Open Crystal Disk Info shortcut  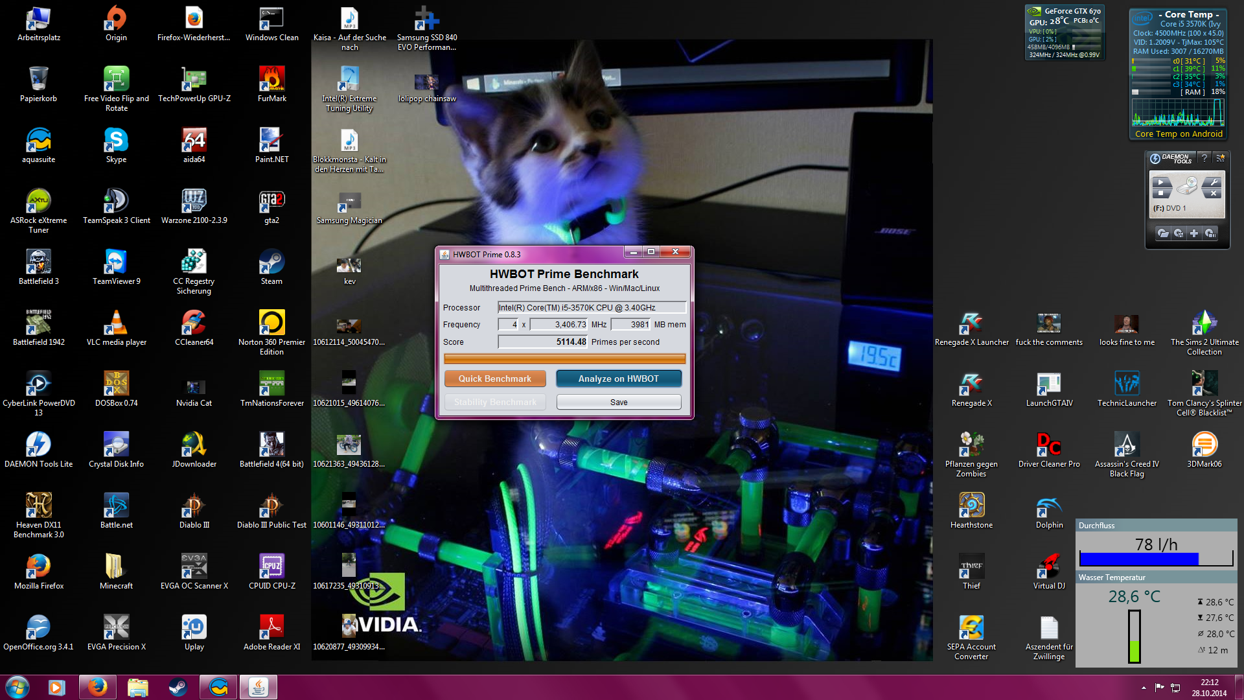point(116,450)
